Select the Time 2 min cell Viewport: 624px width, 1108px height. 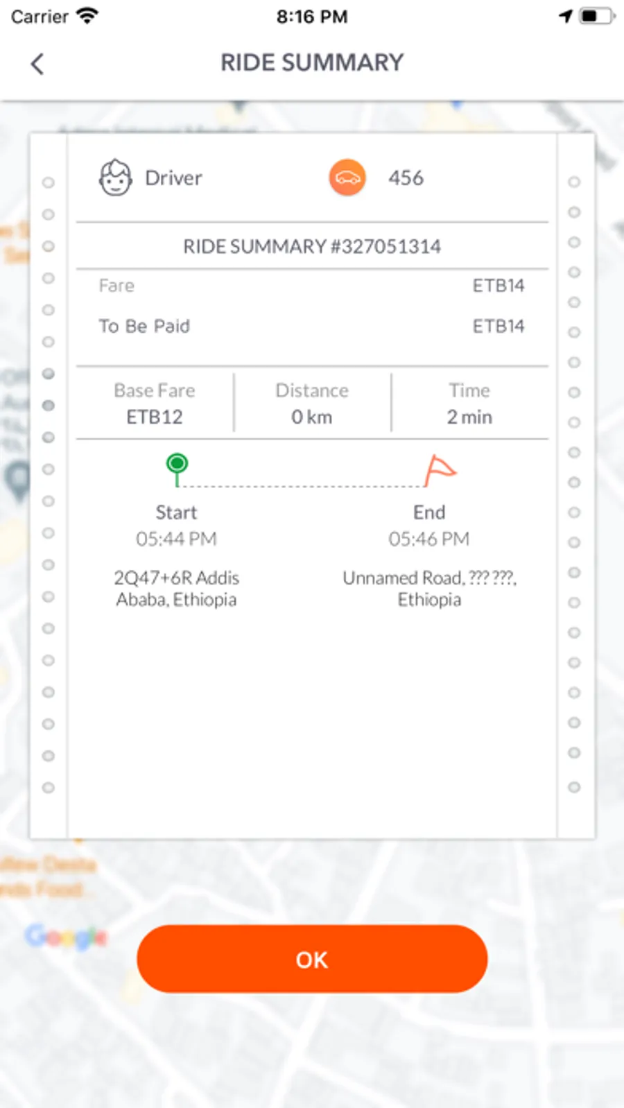tap(469, 404)
